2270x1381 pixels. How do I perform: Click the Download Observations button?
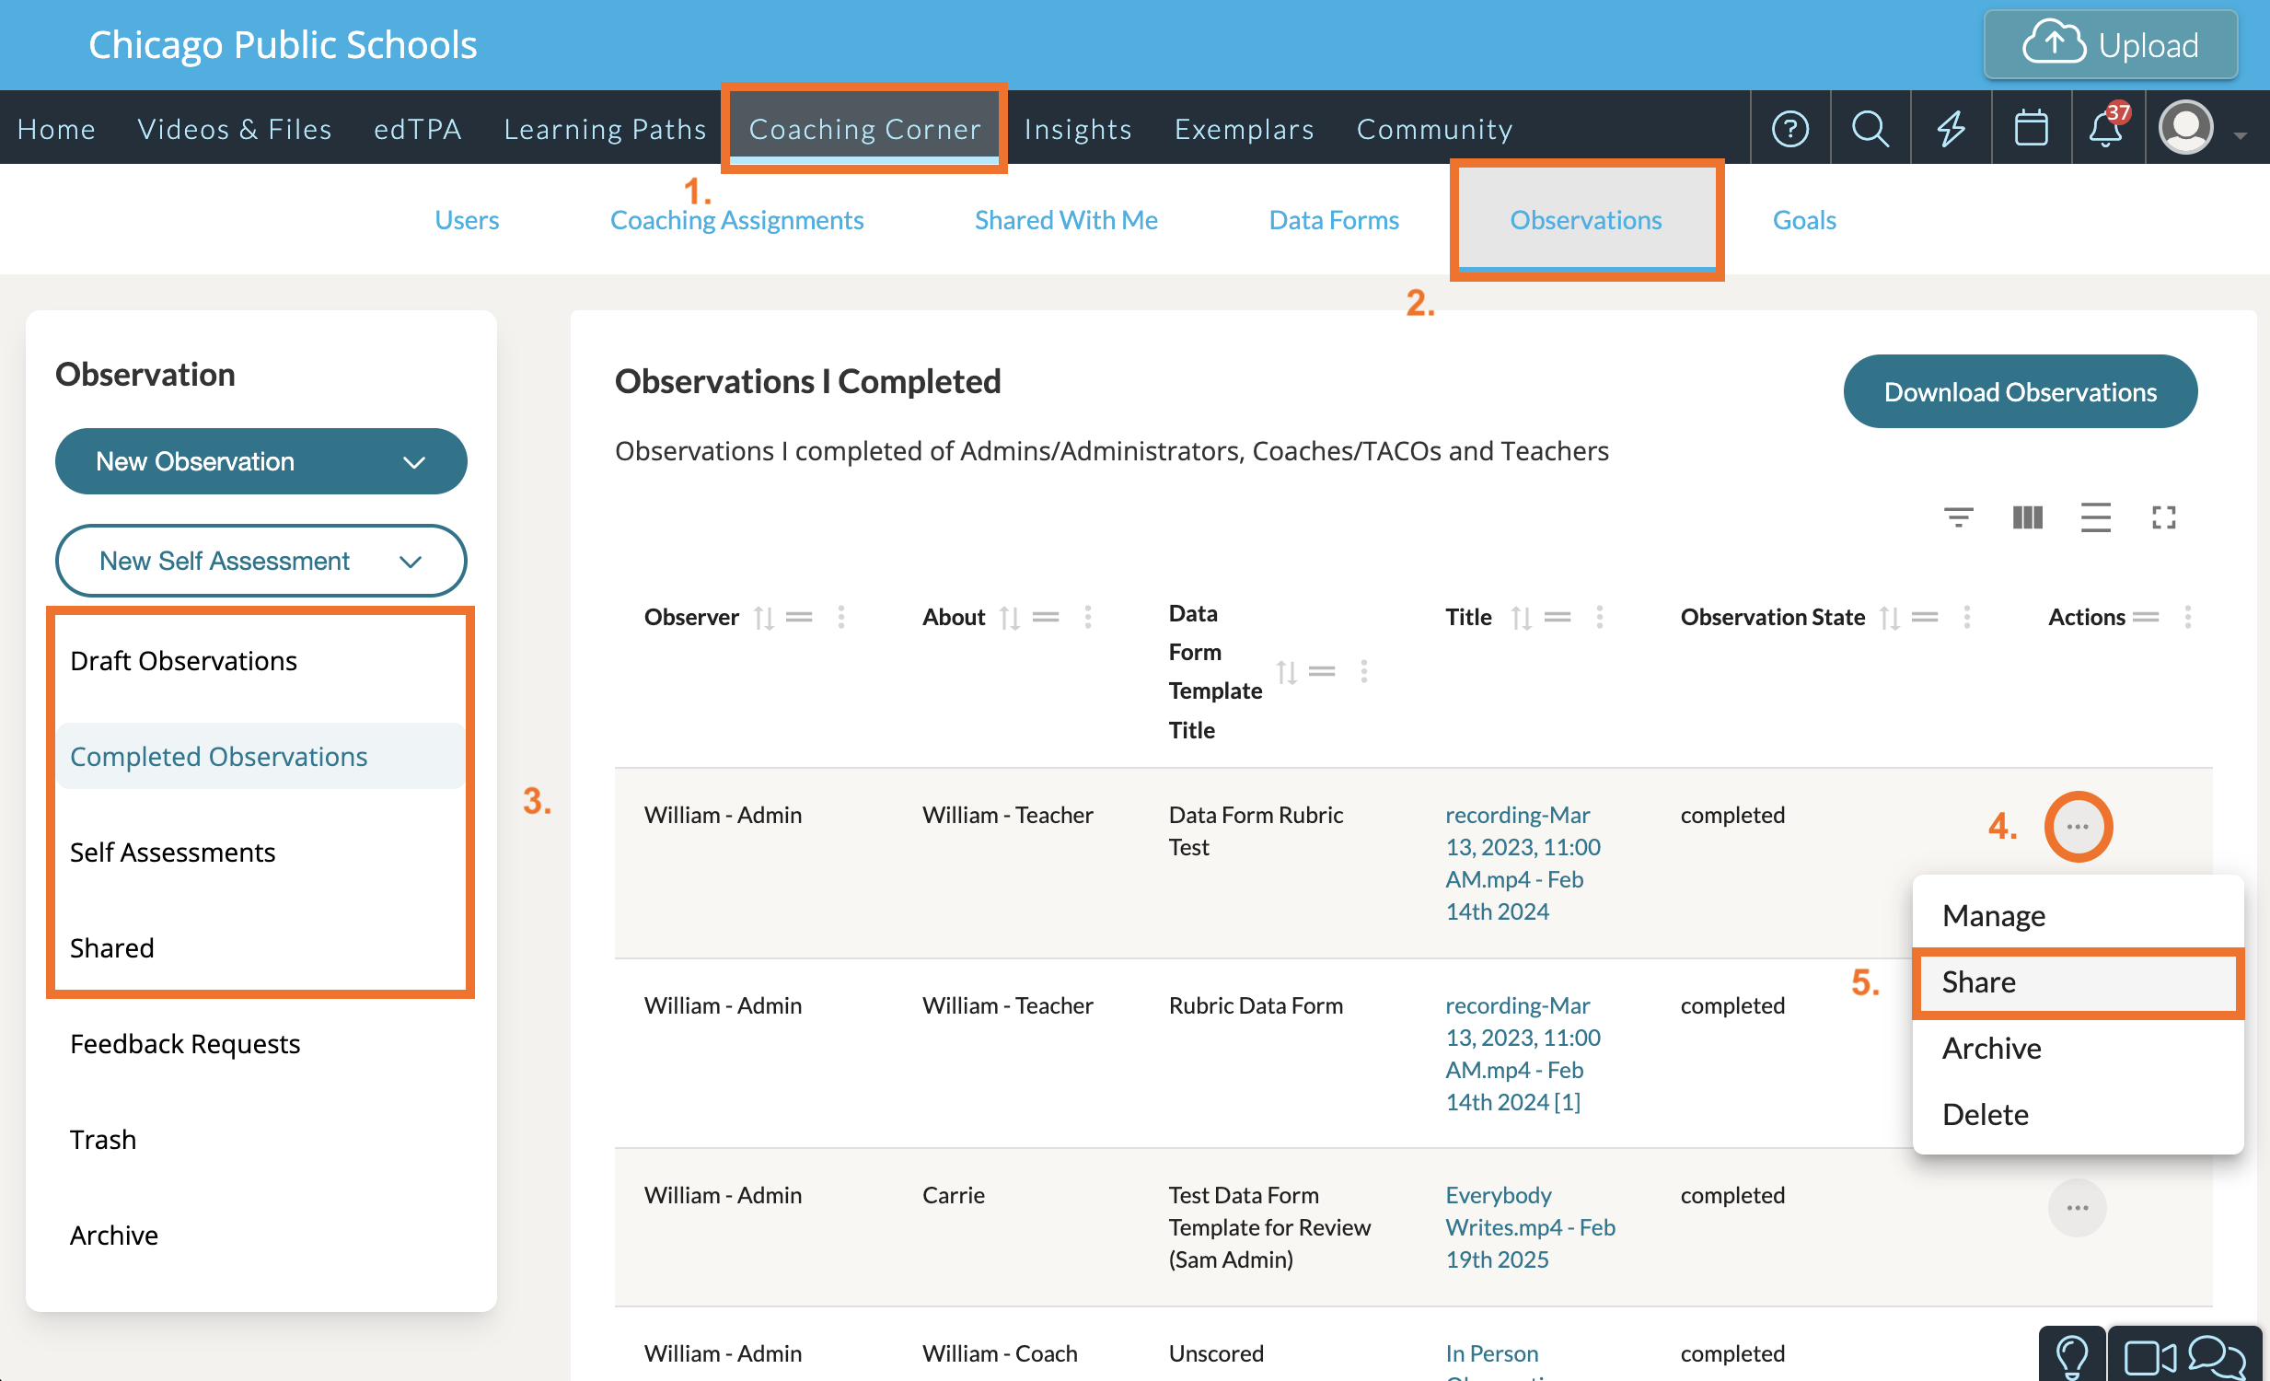[2020, 392]
